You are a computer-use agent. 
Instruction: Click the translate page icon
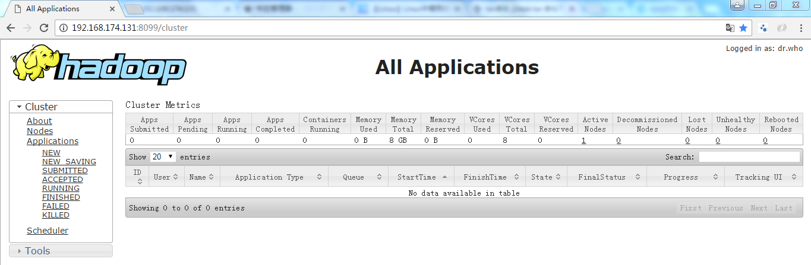click(730, 28)
